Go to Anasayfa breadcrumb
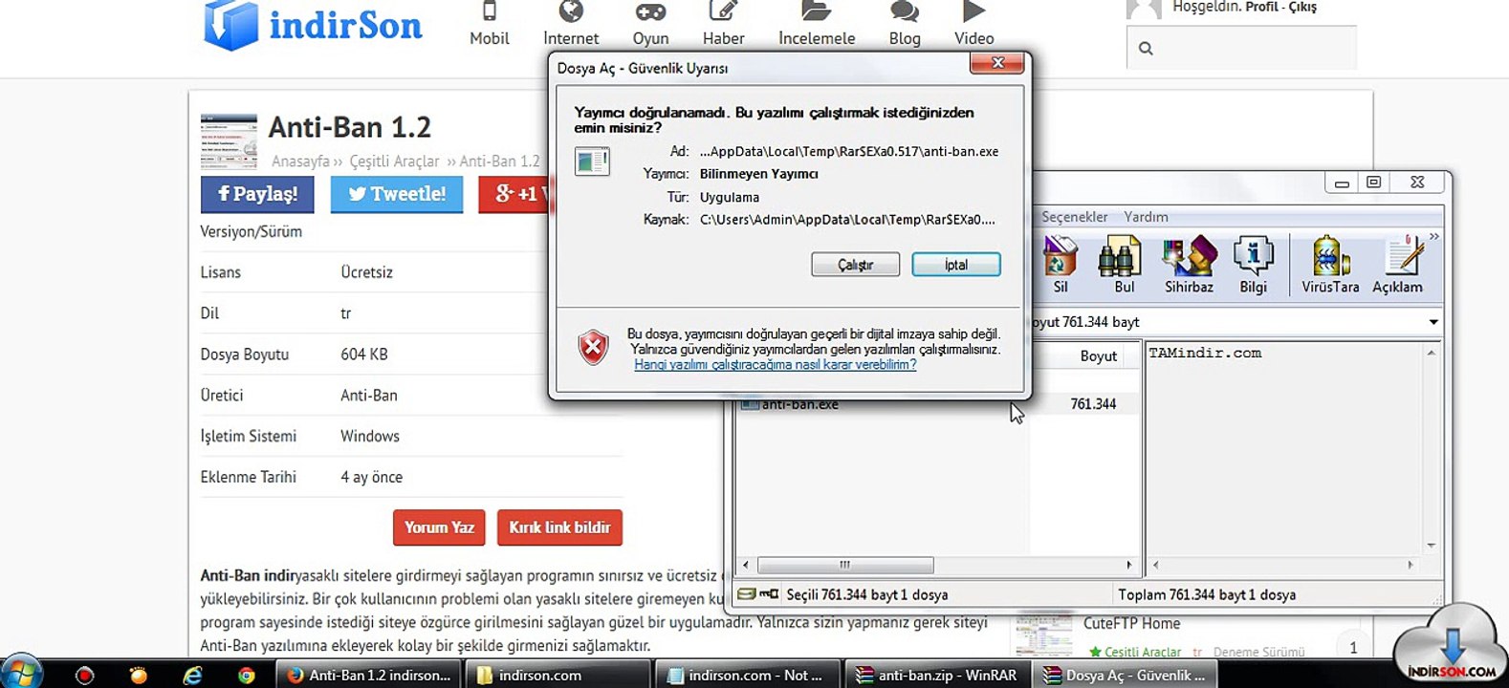 [x=300, y=161]
